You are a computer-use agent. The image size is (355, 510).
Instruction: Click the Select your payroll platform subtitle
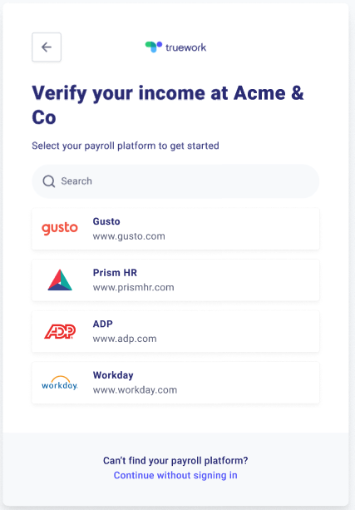tap(126, 146)
